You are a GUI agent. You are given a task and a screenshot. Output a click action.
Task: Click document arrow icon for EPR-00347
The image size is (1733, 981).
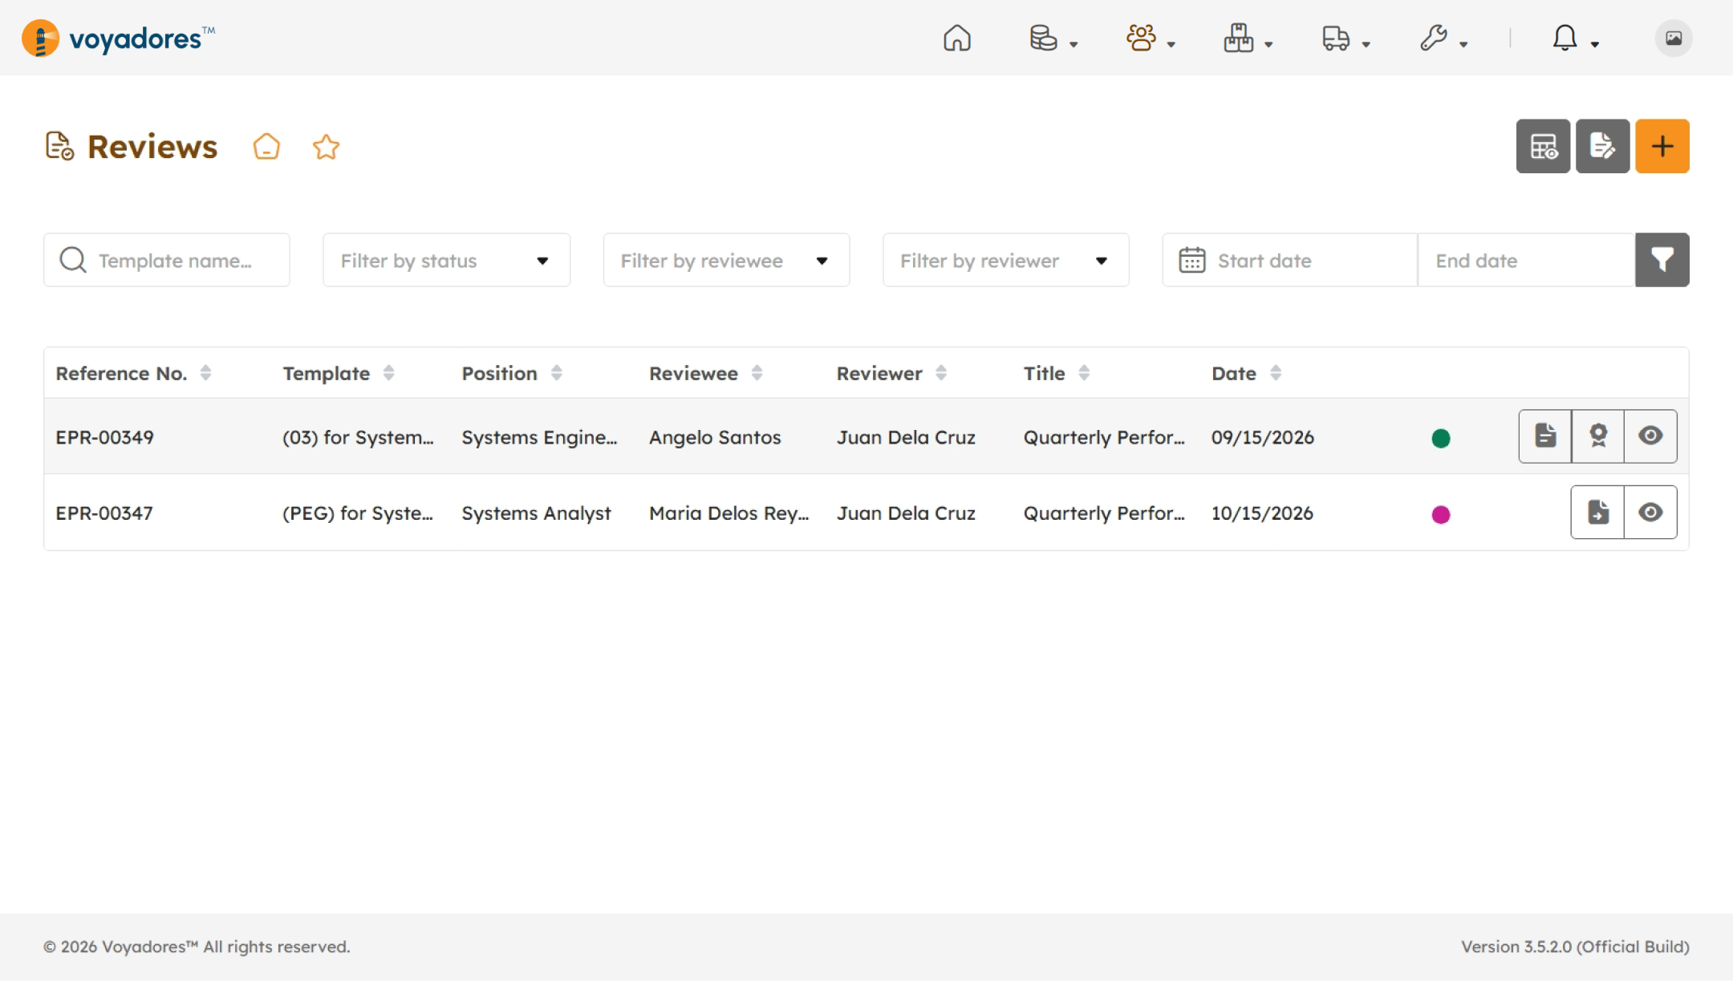(x=1597, y=513)
